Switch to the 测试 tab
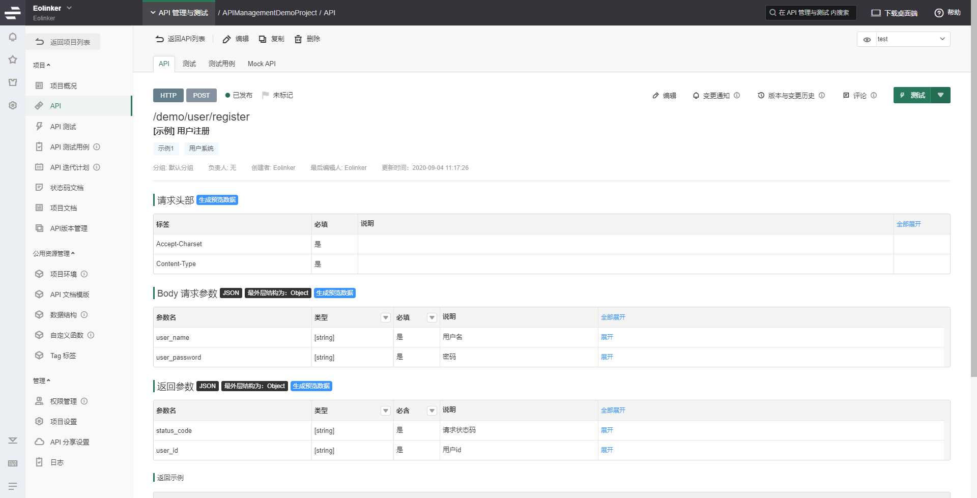The height and width of the screenshot is (498, 977). (x=189, y=64)
